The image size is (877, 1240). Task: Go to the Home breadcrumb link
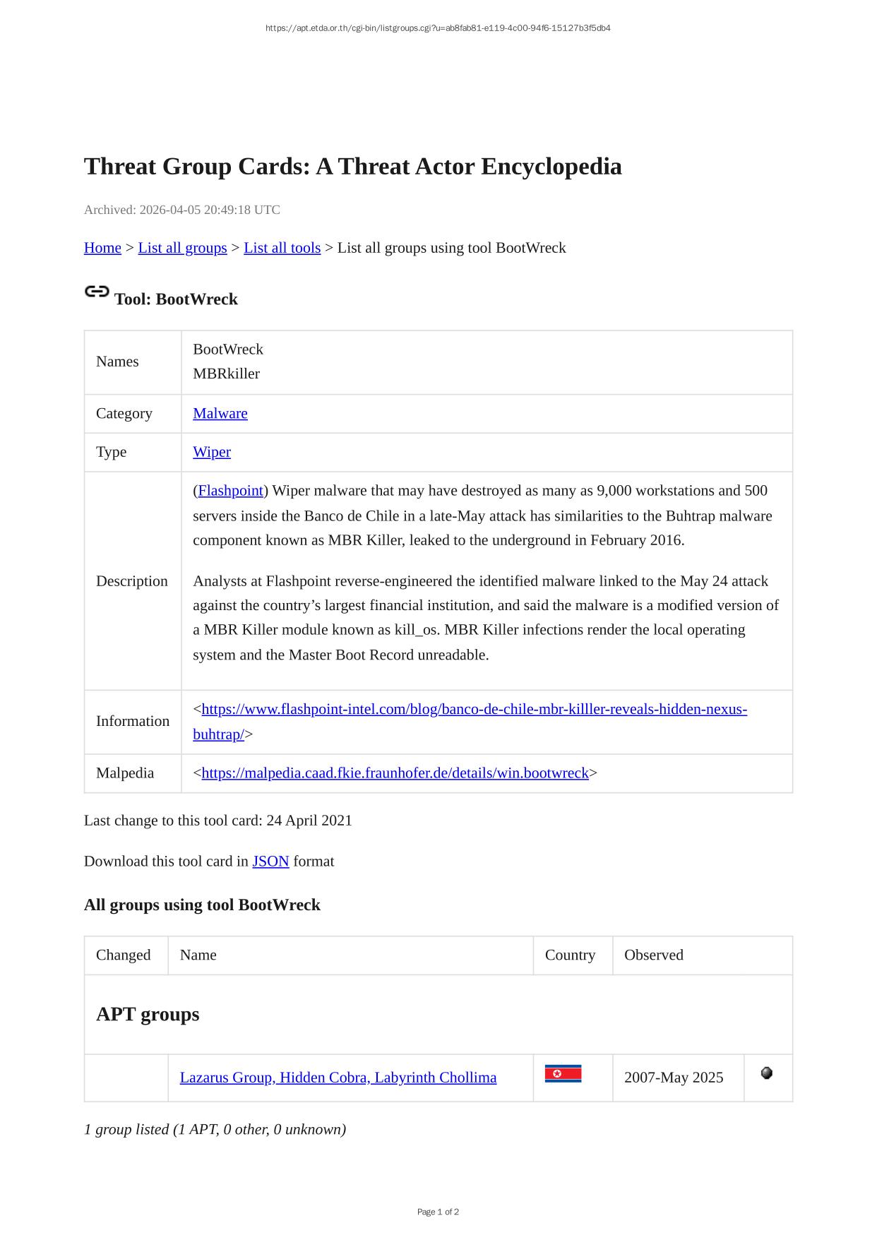102,248
